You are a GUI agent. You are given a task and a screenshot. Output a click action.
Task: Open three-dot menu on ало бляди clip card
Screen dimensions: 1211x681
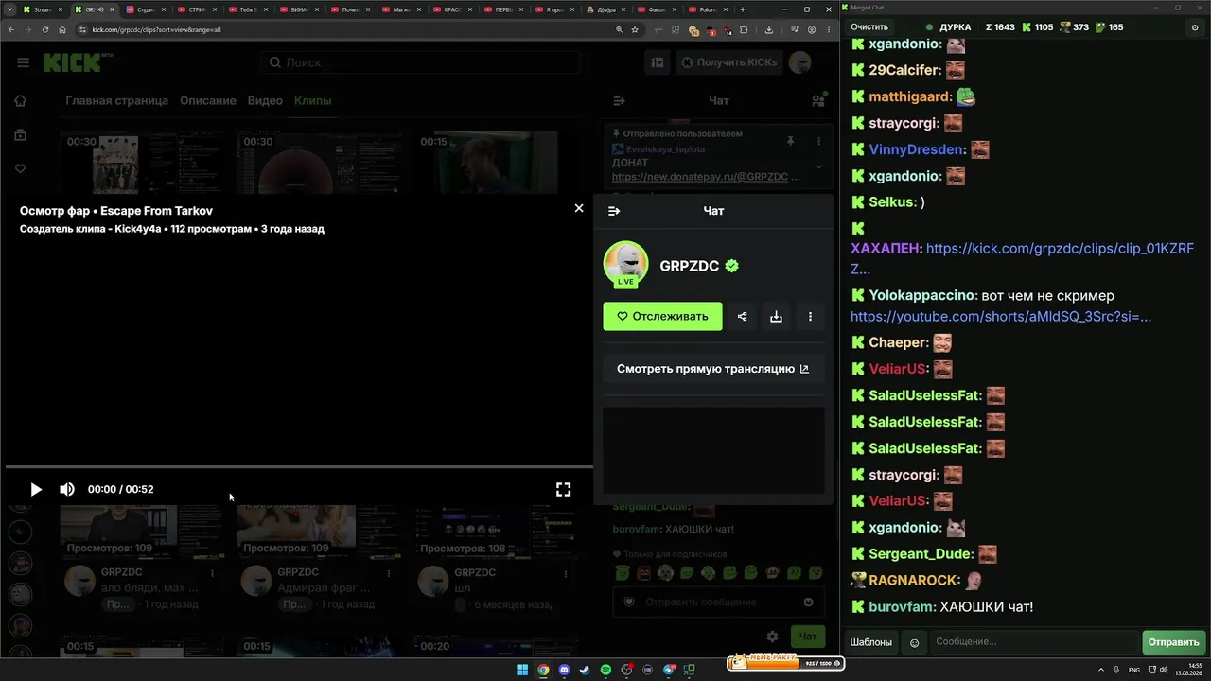tap(212, 573)
